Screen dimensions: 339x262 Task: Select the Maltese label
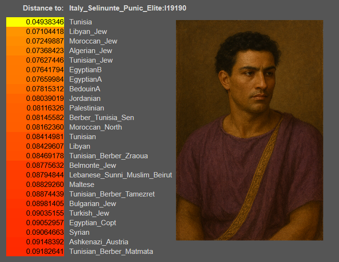[82, 185]
